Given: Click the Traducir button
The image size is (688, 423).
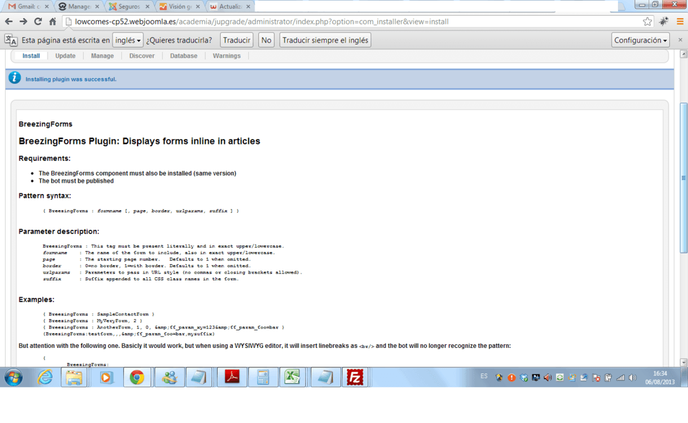Looking at the screenshot, I should click(x=236, y=41).
